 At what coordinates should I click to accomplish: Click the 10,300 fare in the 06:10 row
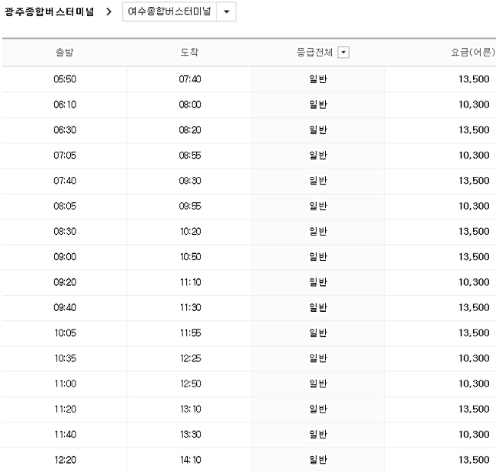(474, 104)
